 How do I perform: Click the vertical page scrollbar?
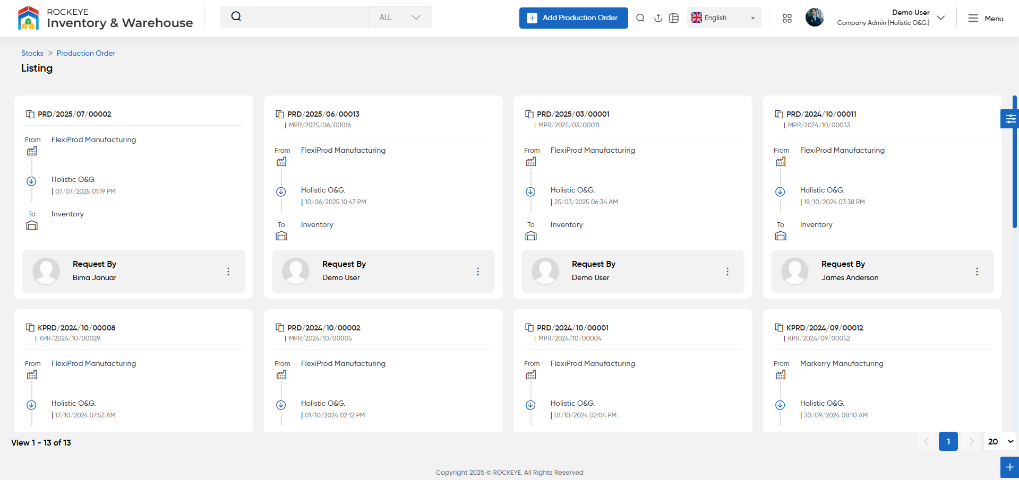pyautogui.click(x=1015, y=162)
